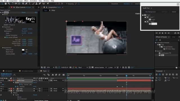Click Play button in Preview panel

163,33
